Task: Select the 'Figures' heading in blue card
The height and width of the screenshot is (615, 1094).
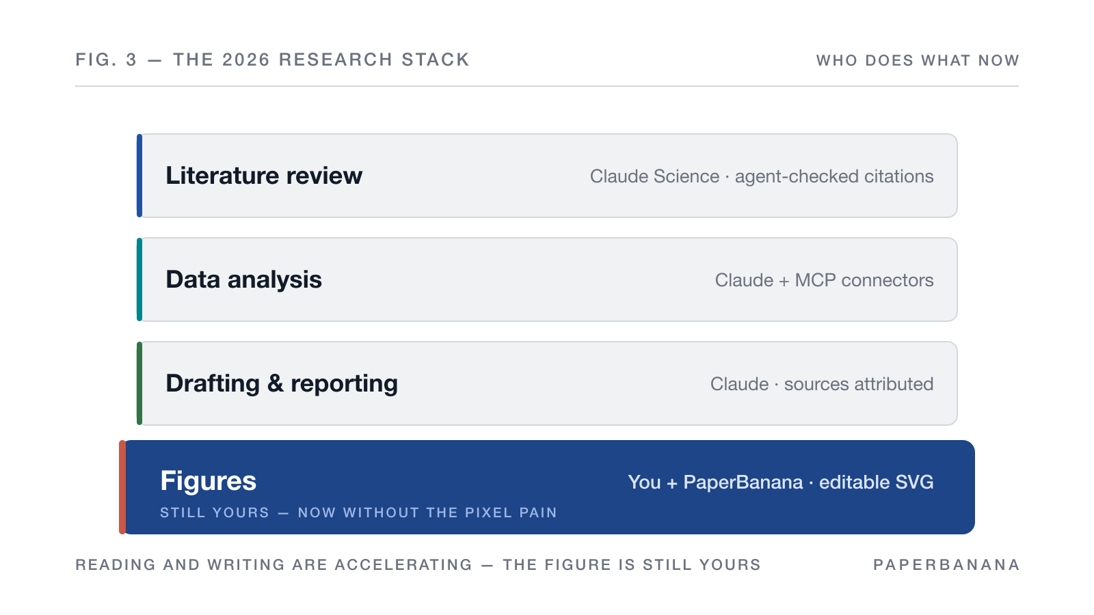Action: coord(208,481)
